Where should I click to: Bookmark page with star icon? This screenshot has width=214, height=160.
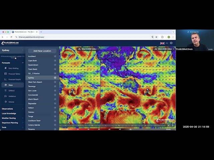point(156,37)
